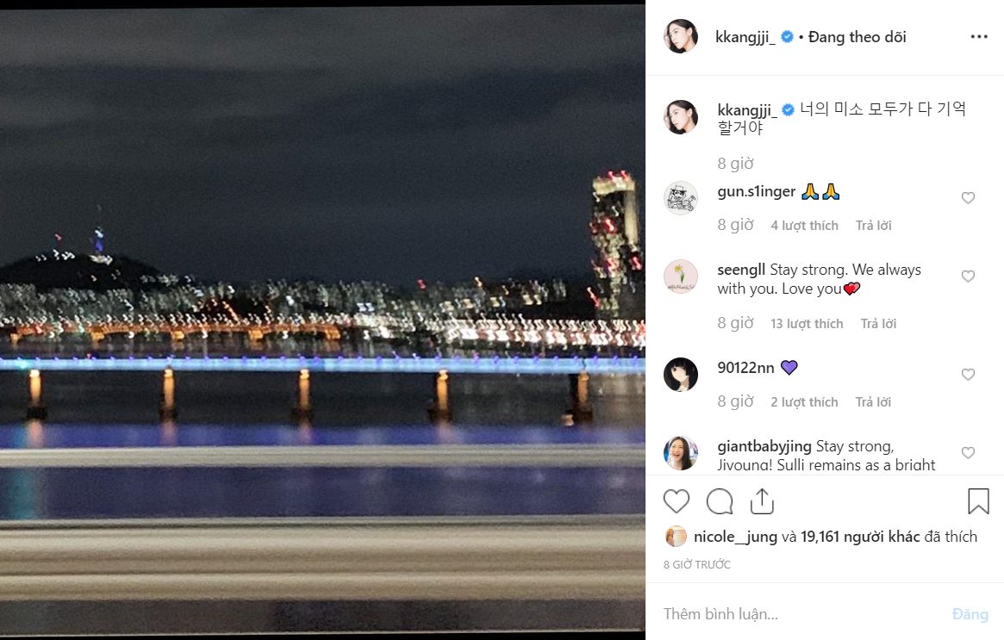Open seengll's profile avatar
Viewport: 1004px width, 640px height.
click(x=680, y=277)
